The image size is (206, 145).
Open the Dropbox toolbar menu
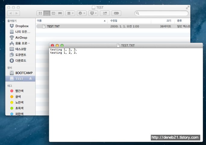[93, 13]
